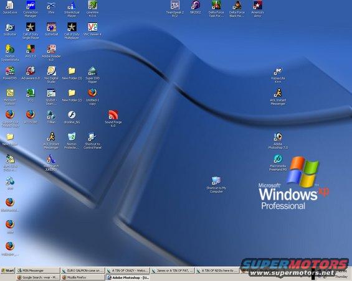This screenshot has height=281, width=352.
Task: Open AOL Instant Messenger icon below Kazaa
Action: tap(278, 96)
